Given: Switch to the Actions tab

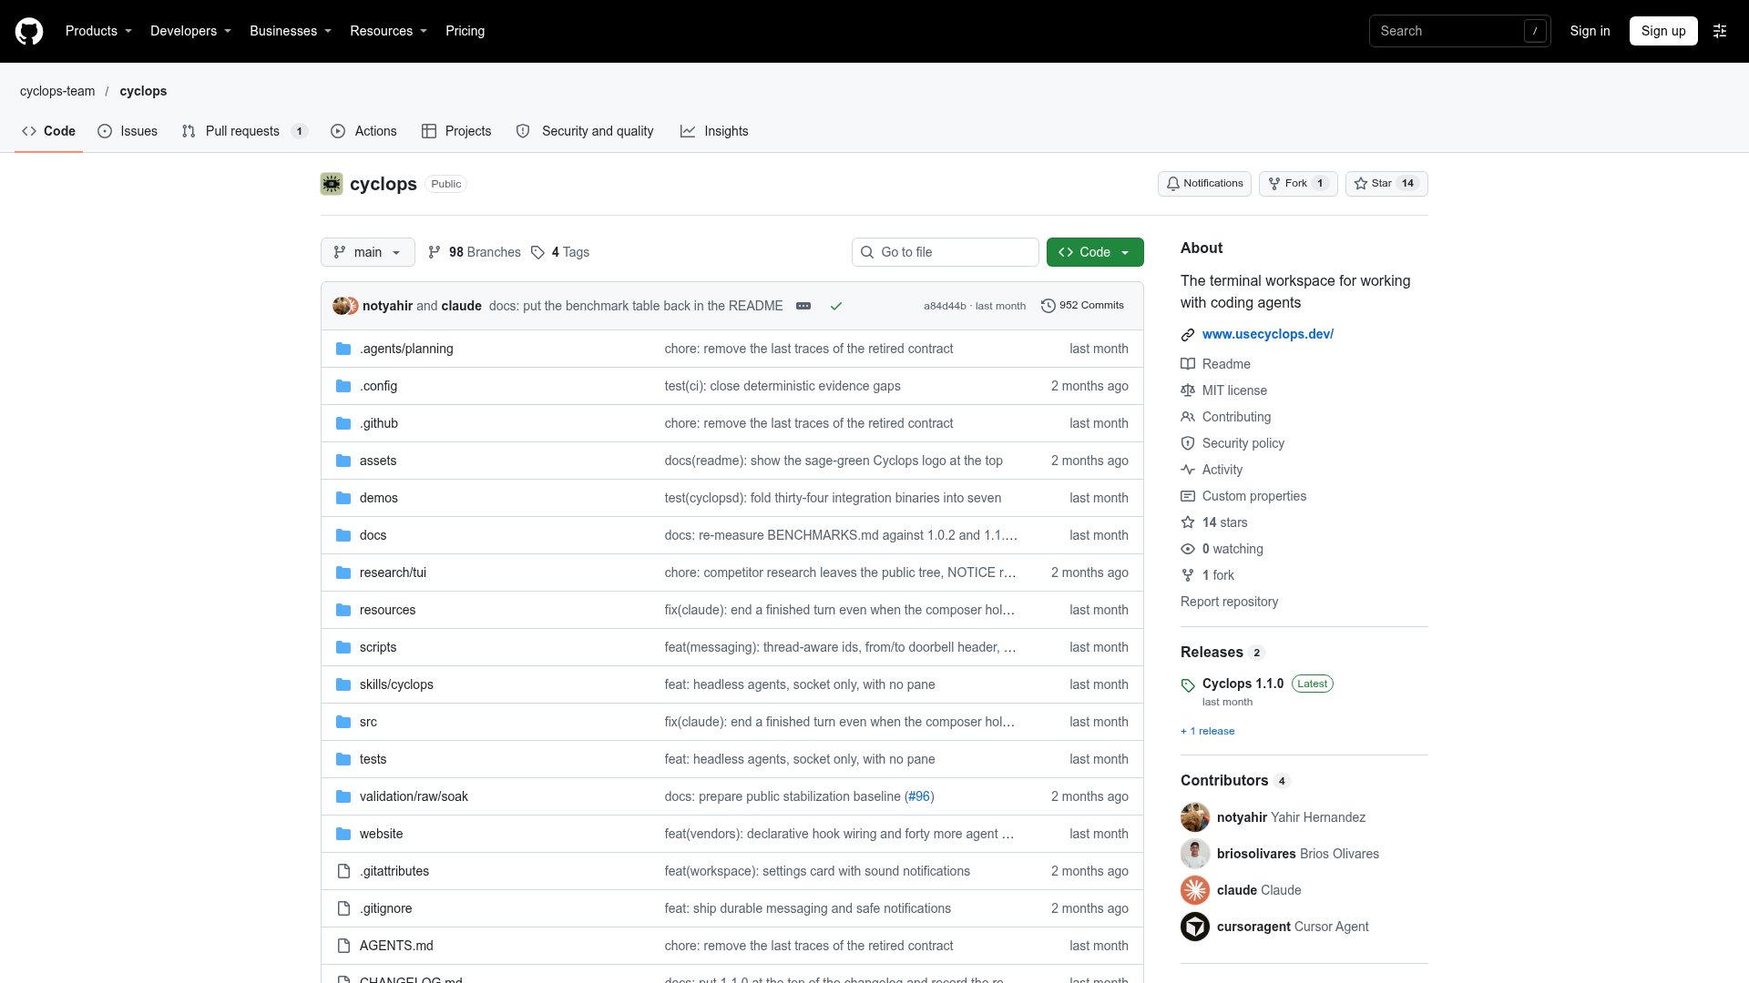Looking at the screenshot, I should tap(363, 131).
